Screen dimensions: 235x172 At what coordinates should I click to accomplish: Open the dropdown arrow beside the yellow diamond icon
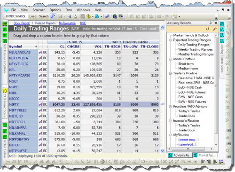[x=93, y=16]
